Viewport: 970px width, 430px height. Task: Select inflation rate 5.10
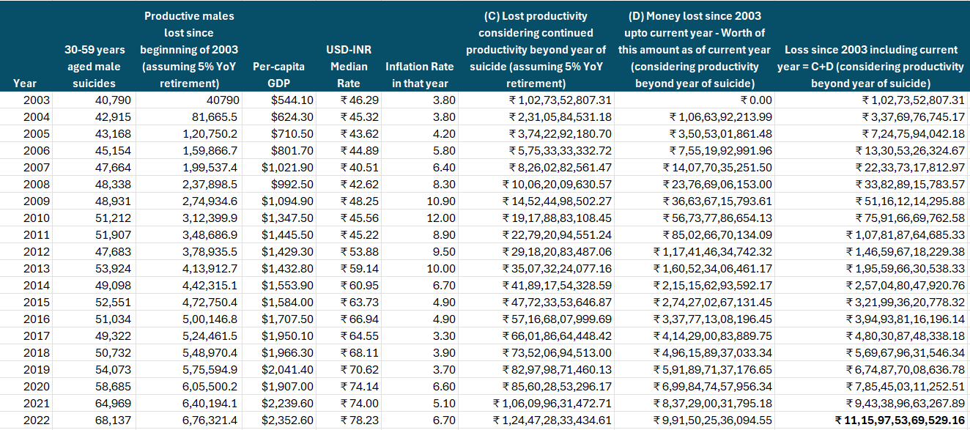coord(445,404)
